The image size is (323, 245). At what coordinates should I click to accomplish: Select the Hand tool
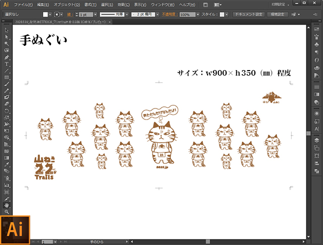(x=7, y=205)
